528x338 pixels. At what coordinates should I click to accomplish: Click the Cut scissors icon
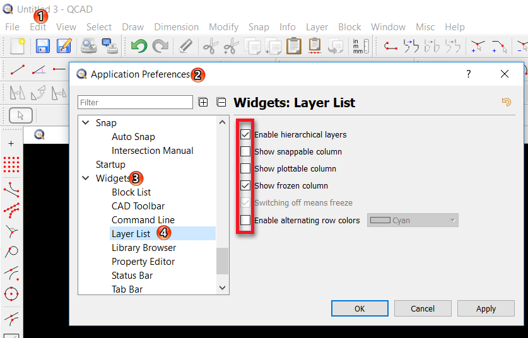(211, 46)
